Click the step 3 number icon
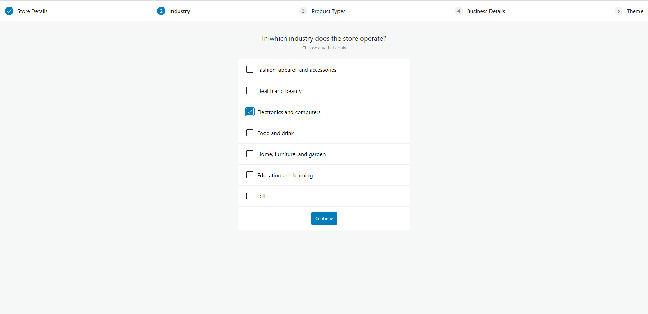The image size is (648, 314). point(303,11)
